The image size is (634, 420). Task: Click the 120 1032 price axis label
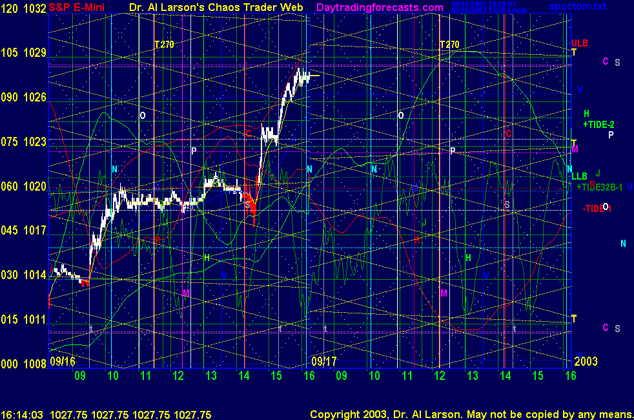pos(23,8)
